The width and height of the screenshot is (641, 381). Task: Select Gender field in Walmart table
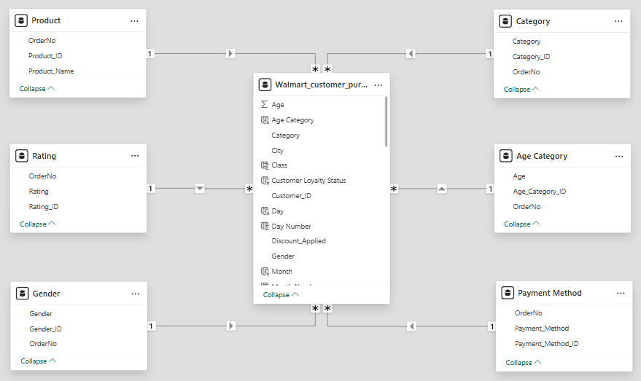283,256
